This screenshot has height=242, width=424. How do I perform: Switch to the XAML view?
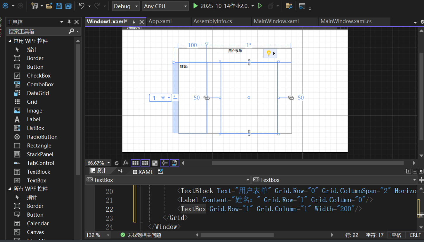tap(143, 172)
